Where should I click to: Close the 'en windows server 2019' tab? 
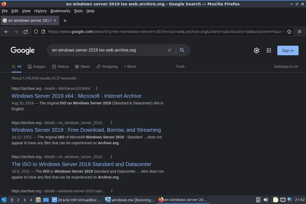(55, 20)
